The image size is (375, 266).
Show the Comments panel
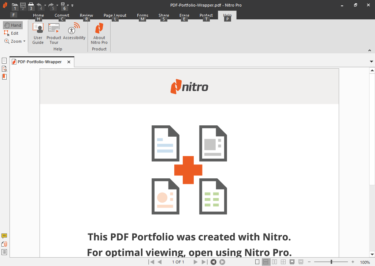(4, 236)
